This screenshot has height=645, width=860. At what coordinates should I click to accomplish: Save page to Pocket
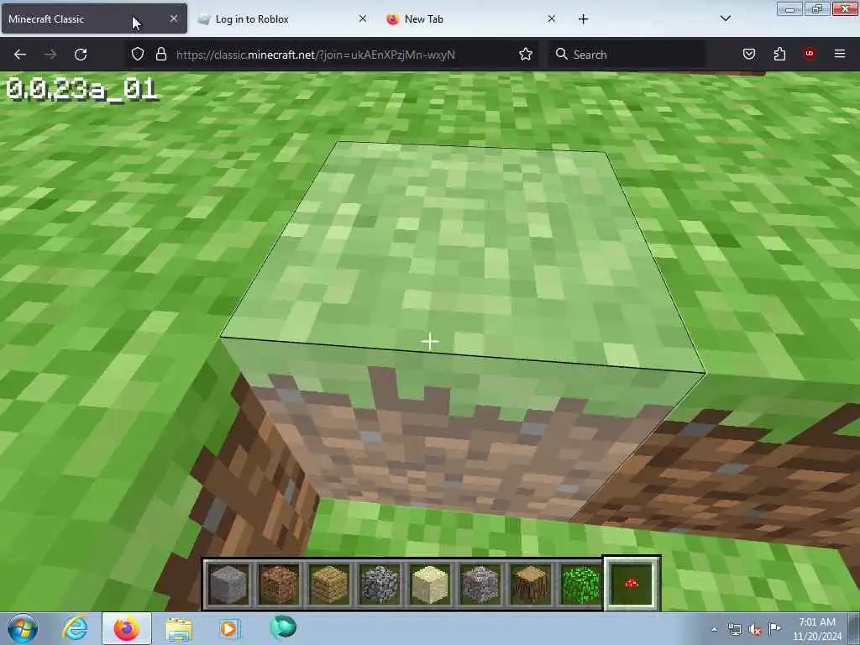749,54
